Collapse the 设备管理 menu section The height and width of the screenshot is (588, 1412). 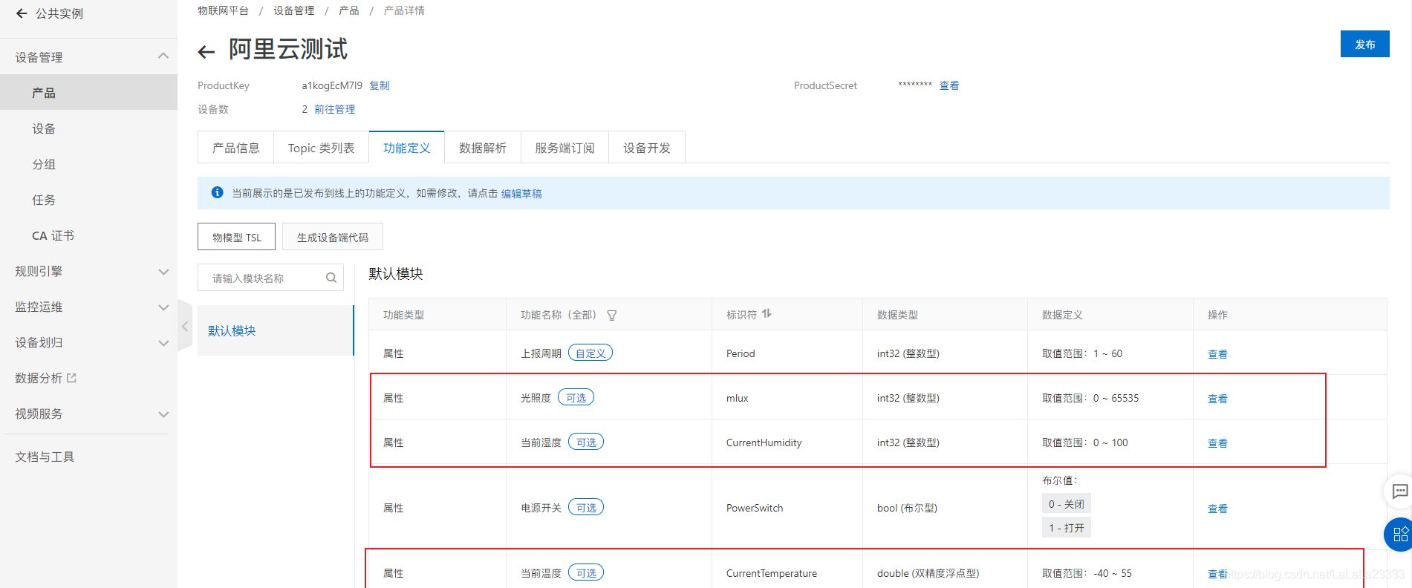[163, 56]
